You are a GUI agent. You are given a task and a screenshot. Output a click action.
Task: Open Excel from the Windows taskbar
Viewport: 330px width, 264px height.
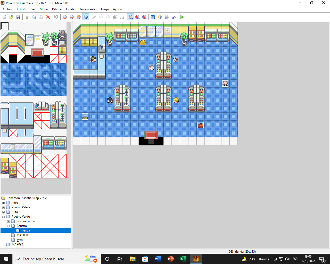(183, 259)
